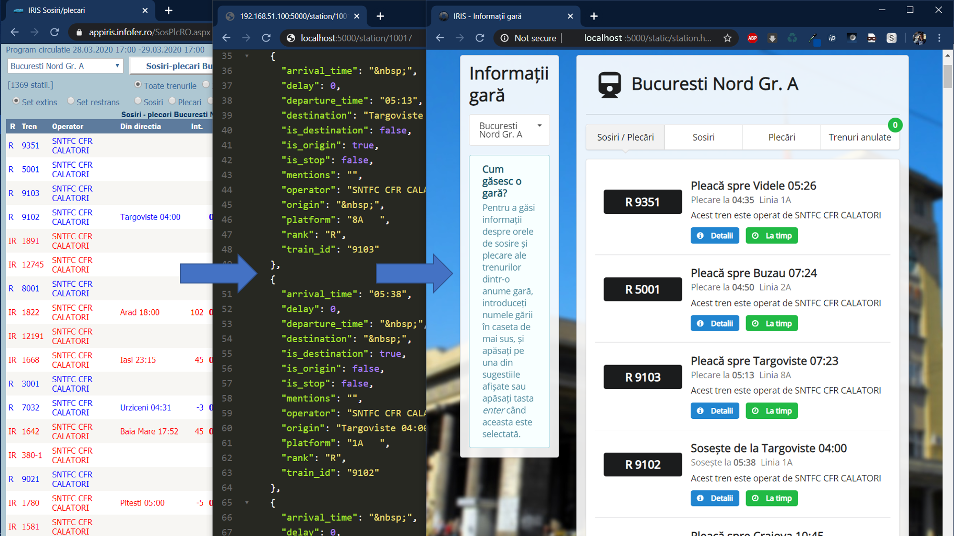Open the Chrome three-dot menu
954x536 pixels.
tap(939, 38)
